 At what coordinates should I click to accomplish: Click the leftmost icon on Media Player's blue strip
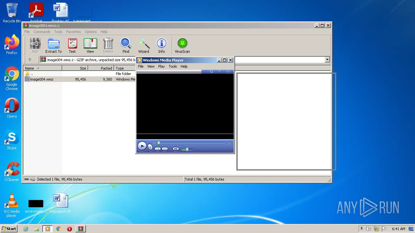[x=211, y=72]
